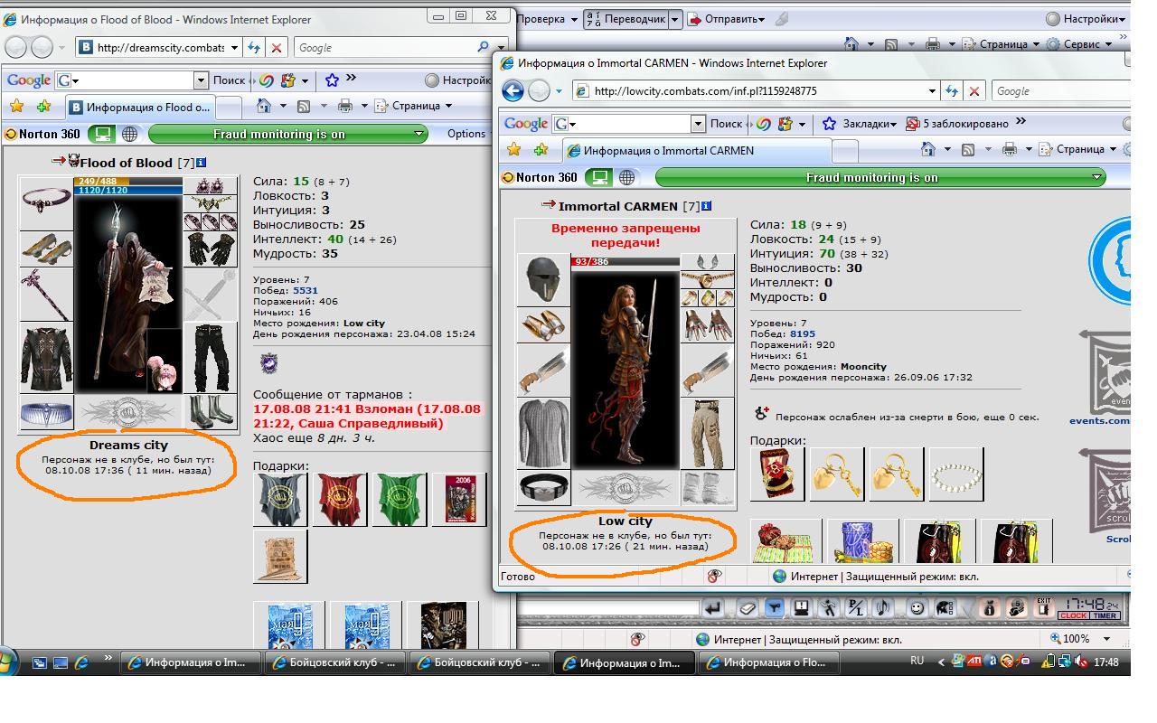Click Back button in CARMEN window
1157x723 pixels.
coord(513,90)
